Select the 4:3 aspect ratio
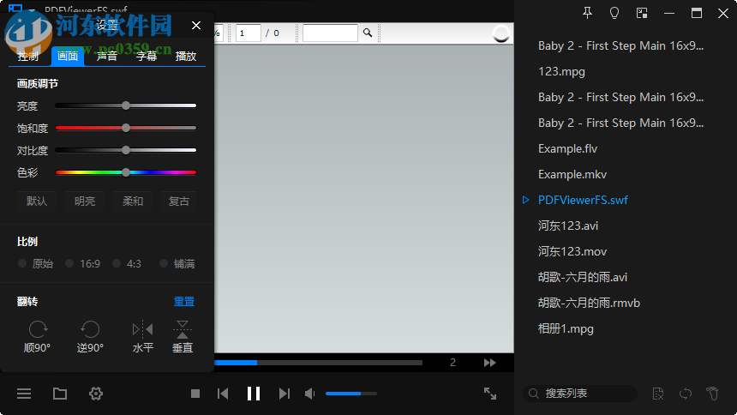 (127, 264)
